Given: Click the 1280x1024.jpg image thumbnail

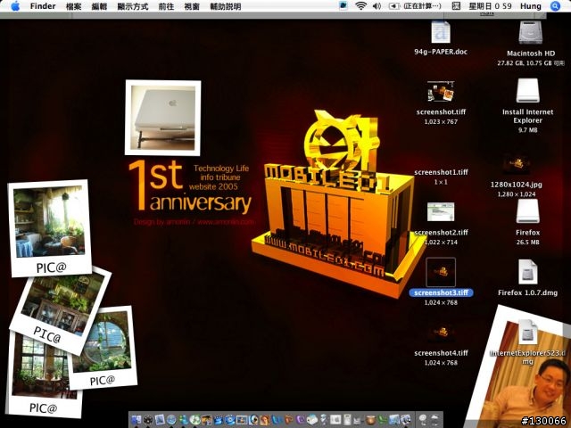Looking at the screenshot, I should [x=516, y=163].
